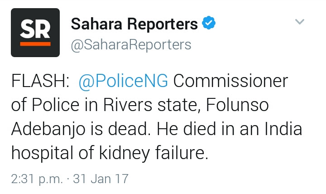The width and height of the screenshot is (326, 194).
Task: Click the white SR letters in the avatar
Action: (35, 29)
